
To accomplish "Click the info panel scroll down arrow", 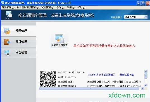I will (x=146, y=85).
